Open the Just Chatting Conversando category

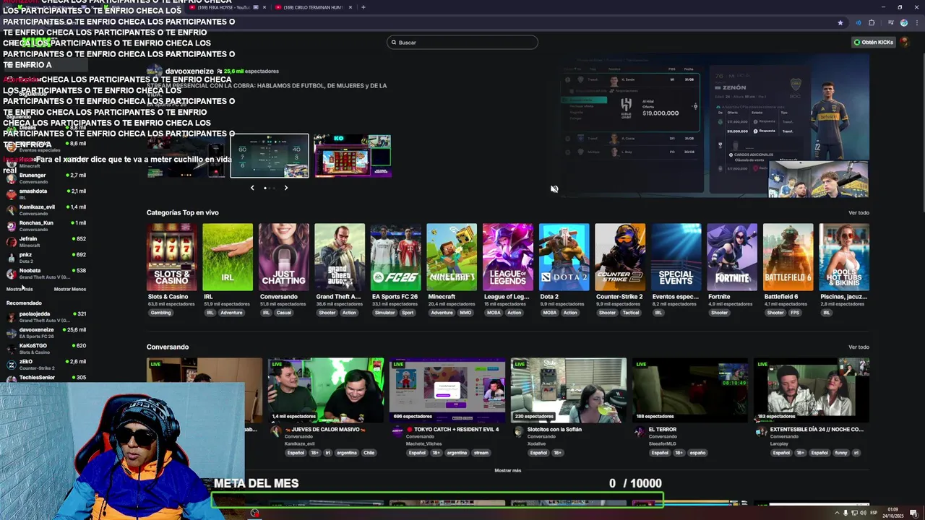coord(283,257)
